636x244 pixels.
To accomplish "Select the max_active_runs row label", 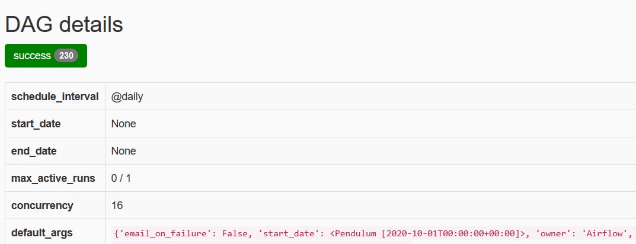I will tap(53, 178).
